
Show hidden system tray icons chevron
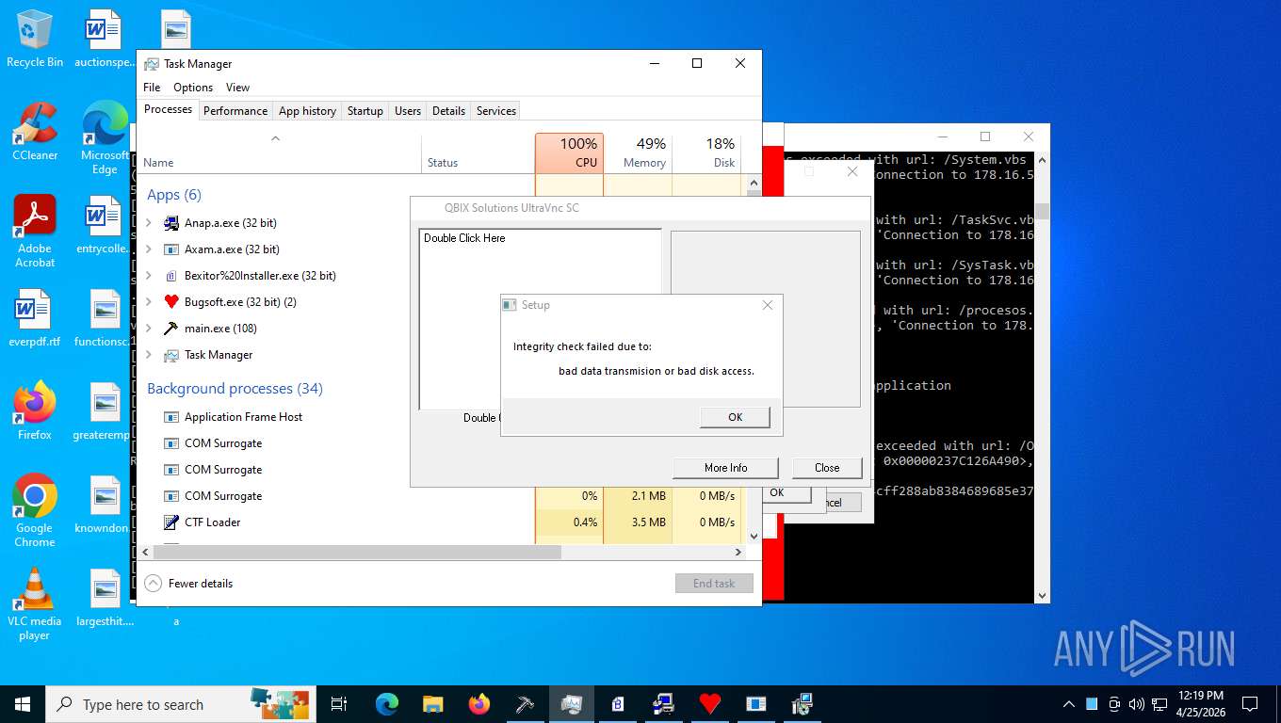[1069, 704]
